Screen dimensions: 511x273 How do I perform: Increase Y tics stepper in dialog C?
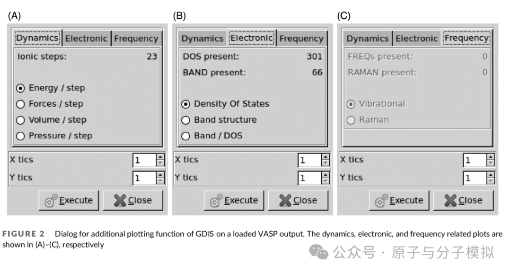(491, 175)
